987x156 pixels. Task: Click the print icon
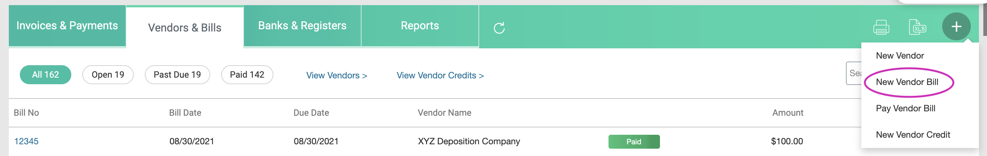pos(881,27)
